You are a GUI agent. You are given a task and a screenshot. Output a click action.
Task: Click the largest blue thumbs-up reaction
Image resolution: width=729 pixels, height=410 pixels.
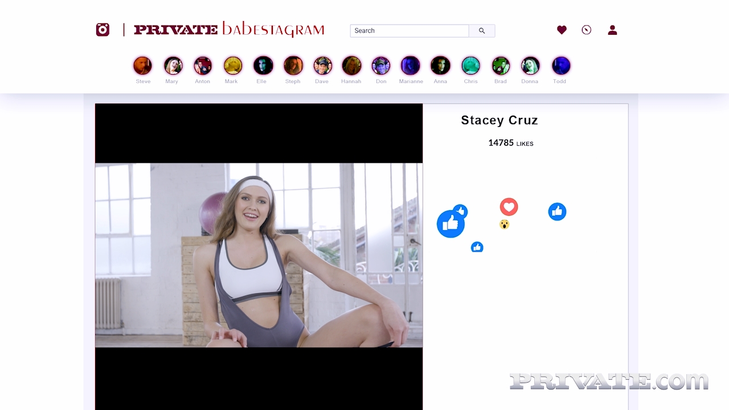coord(450,224)
